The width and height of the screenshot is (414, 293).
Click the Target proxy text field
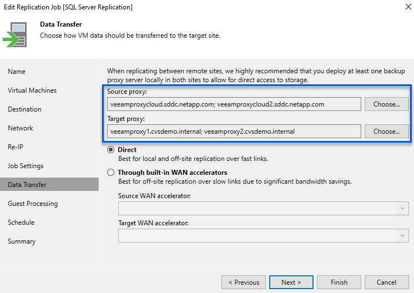point(234,132)
